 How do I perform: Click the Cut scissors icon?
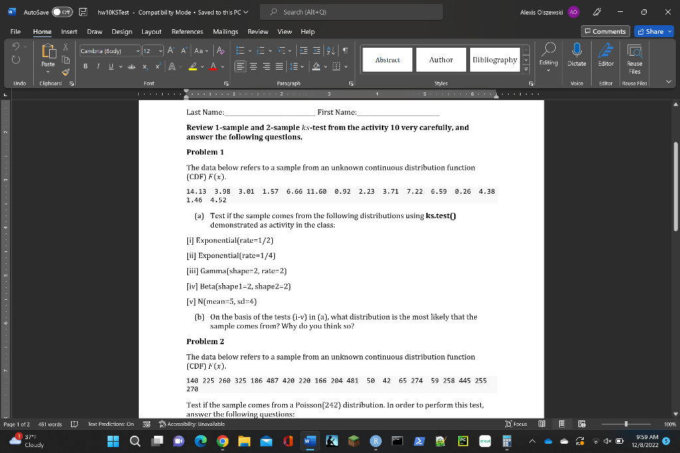coord(66,47)
